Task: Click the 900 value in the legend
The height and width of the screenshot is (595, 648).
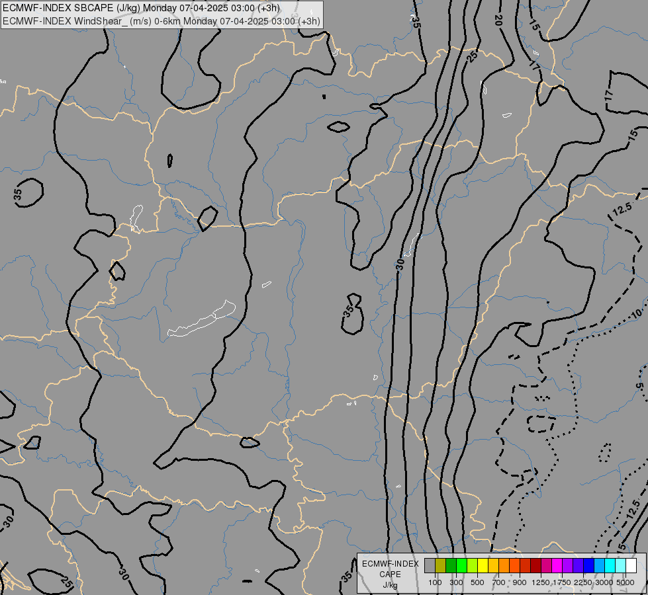Action: (520, 582)
